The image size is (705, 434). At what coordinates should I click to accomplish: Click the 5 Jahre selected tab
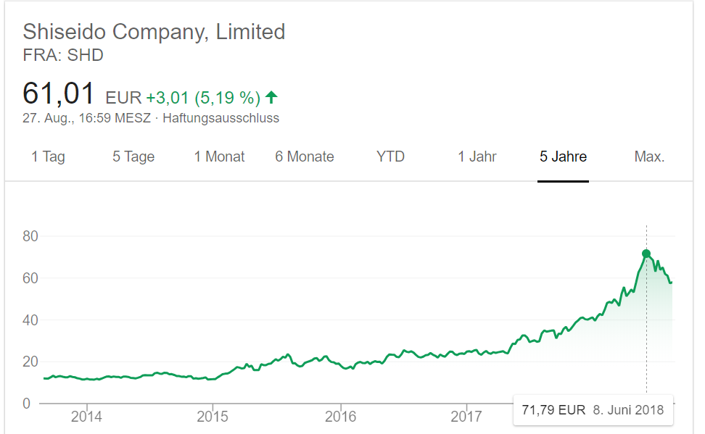pyautogui.click(x=563, y=157)
